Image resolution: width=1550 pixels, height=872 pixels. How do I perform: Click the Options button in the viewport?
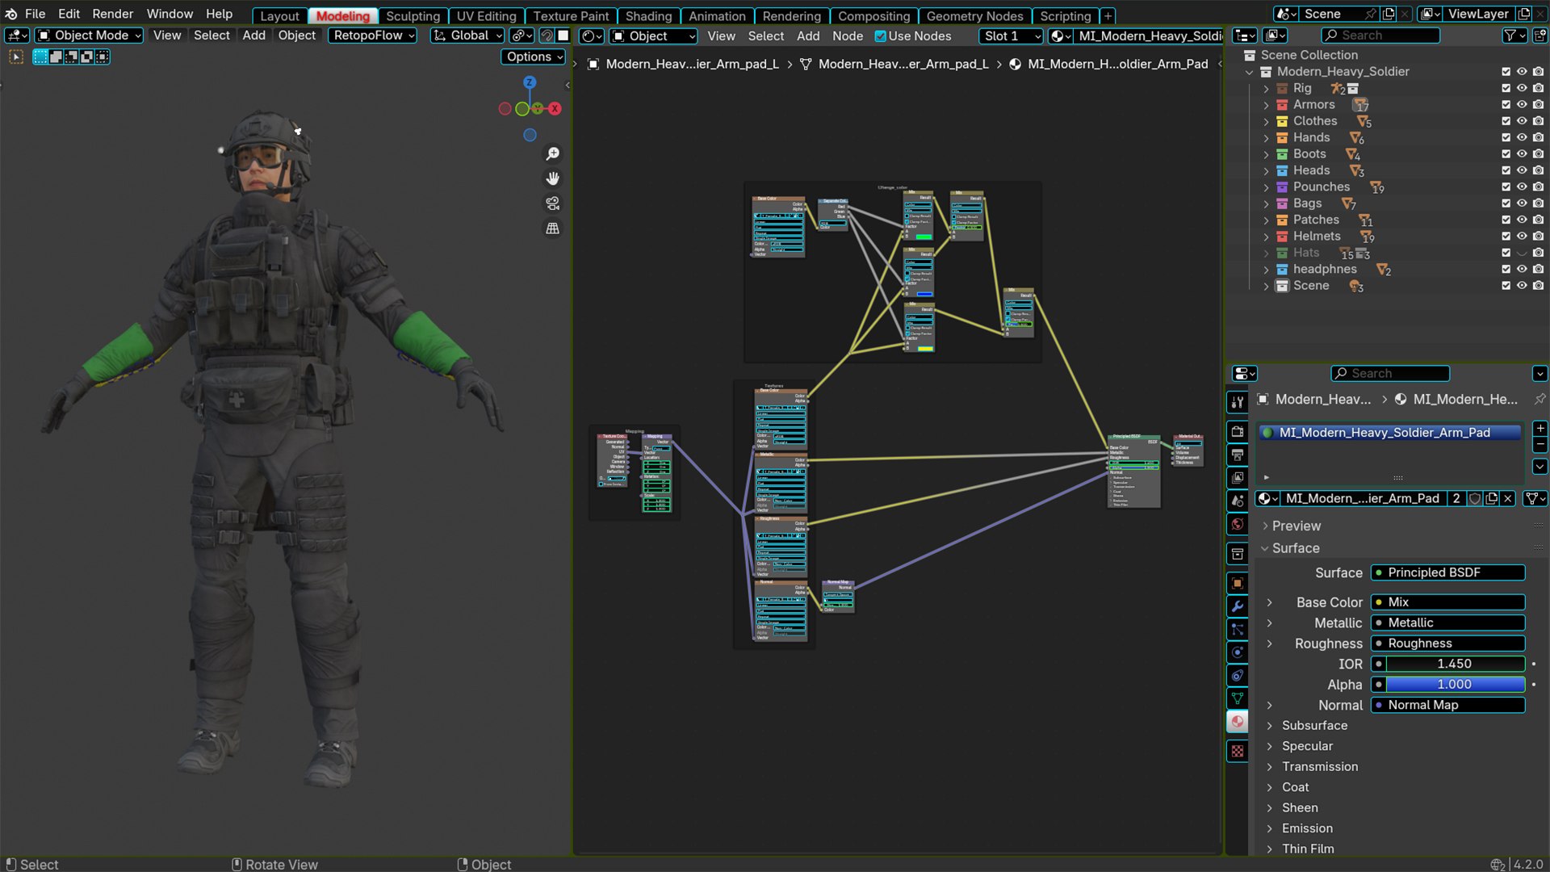tap(534, 57)
